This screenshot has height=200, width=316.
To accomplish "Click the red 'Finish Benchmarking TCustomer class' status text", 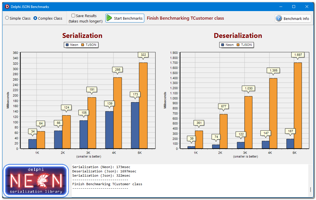I will 185,18.
